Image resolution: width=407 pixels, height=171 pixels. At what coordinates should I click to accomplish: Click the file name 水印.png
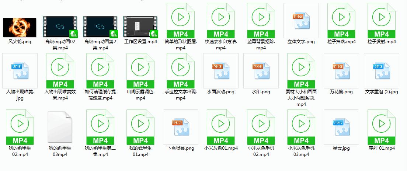tap(261, 92)
